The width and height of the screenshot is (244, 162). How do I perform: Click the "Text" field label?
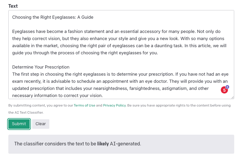(x=13, y=6)
